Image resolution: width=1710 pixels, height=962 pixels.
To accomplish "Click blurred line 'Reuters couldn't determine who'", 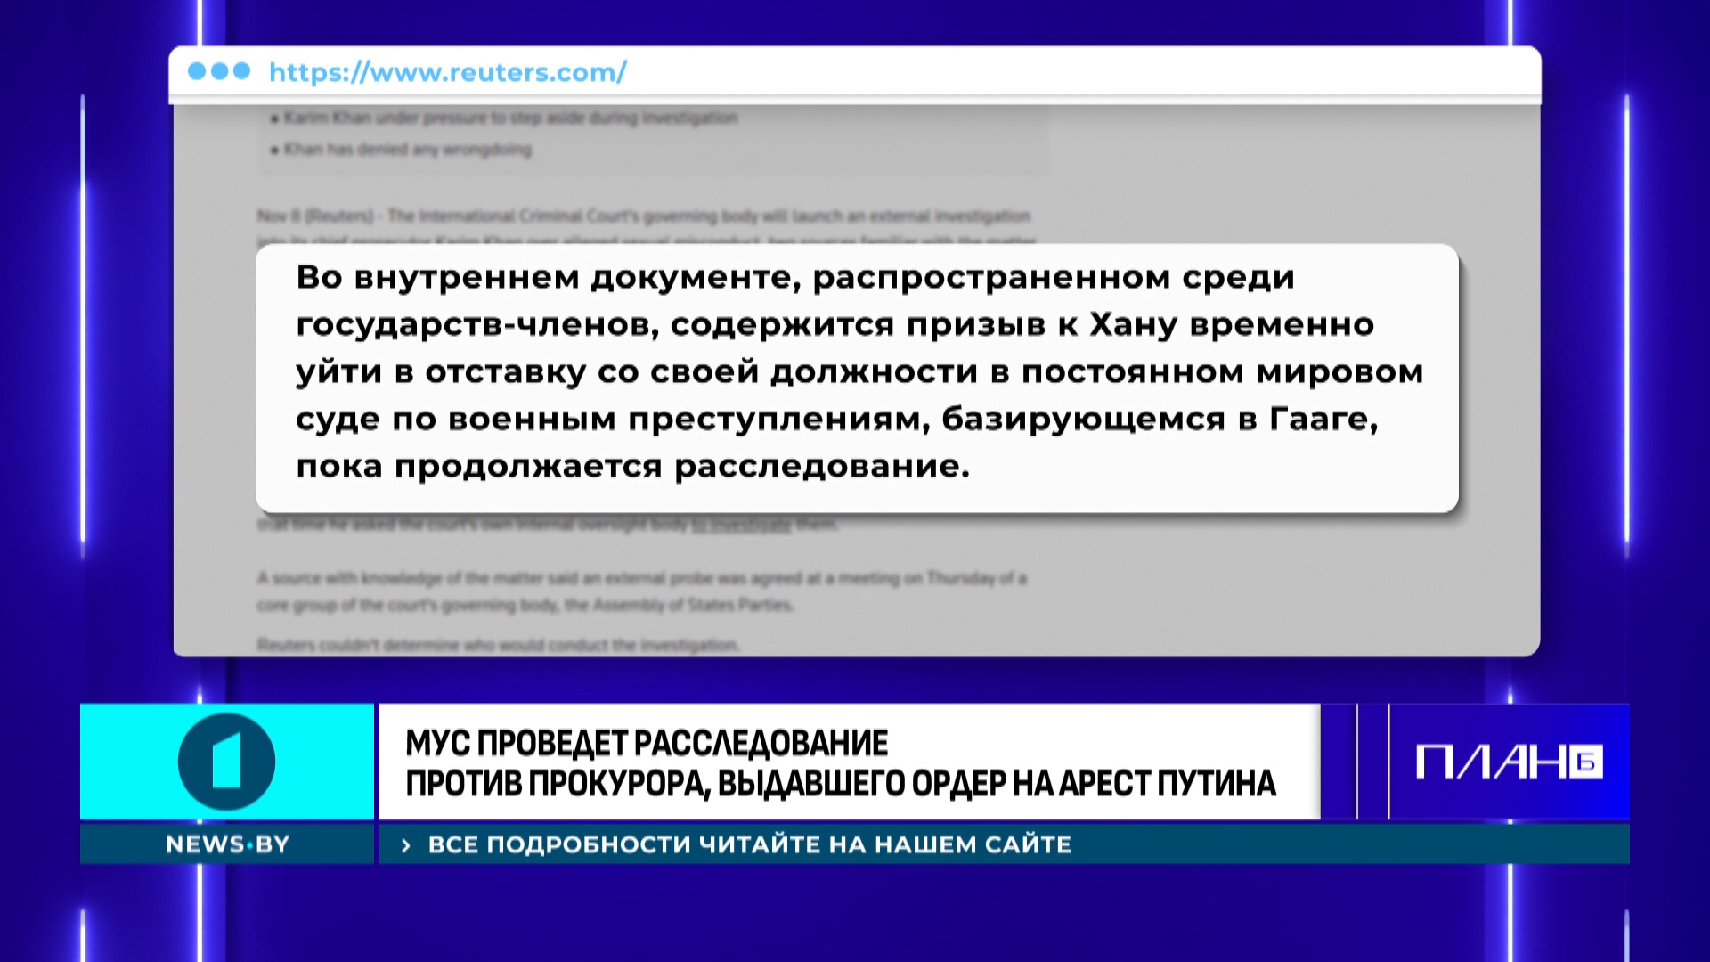I will click(x=498, y=644).
